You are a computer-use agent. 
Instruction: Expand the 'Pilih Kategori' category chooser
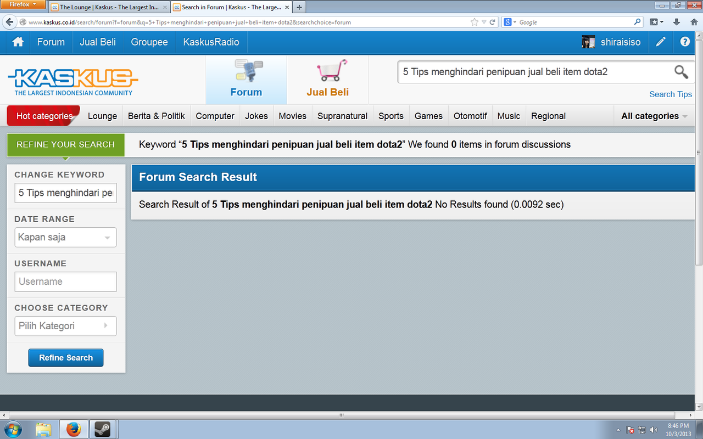click(65, 326)
